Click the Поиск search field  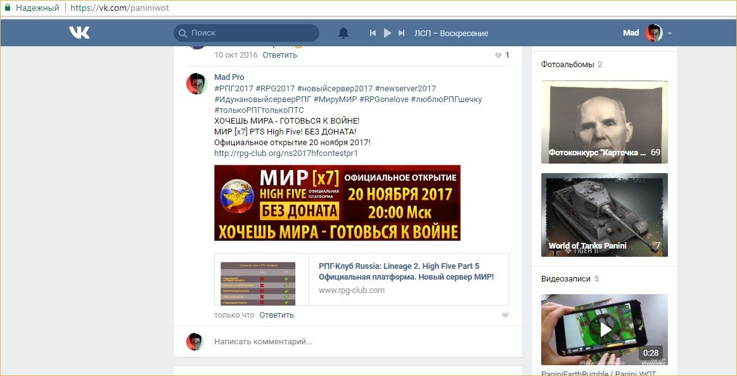[x=247, y=33]
